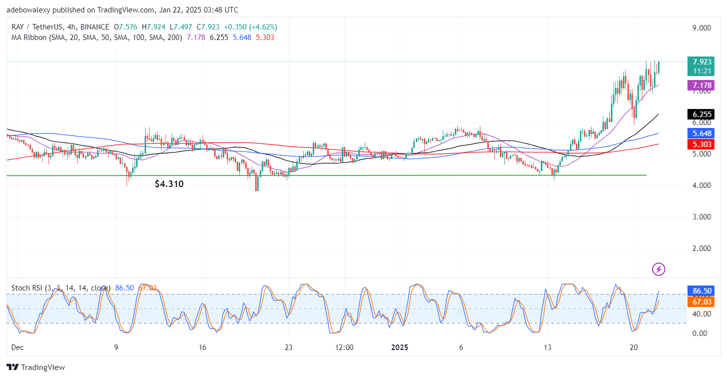This screenshot has width=727, height=378.
Task: Click the purple lightning bolt icon
Action: (x=659, y=269)
